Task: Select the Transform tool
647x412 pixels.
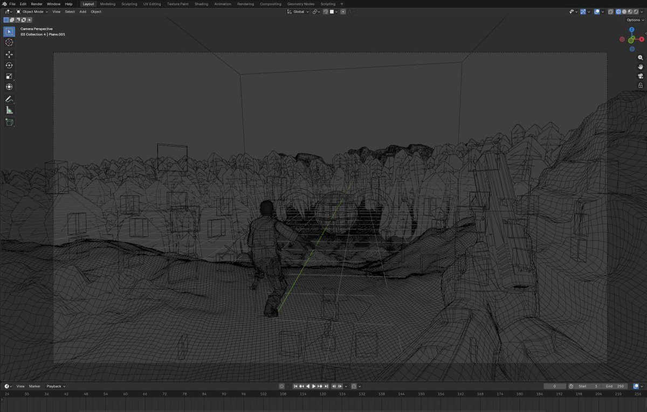Action: pos(9,87)
